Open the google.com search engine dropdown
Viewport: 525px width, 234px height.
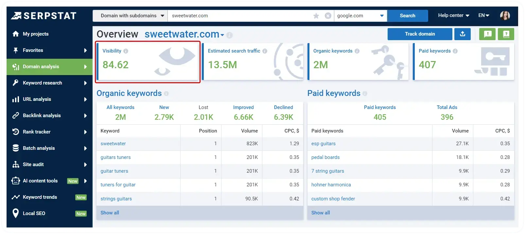pos(360,16)
